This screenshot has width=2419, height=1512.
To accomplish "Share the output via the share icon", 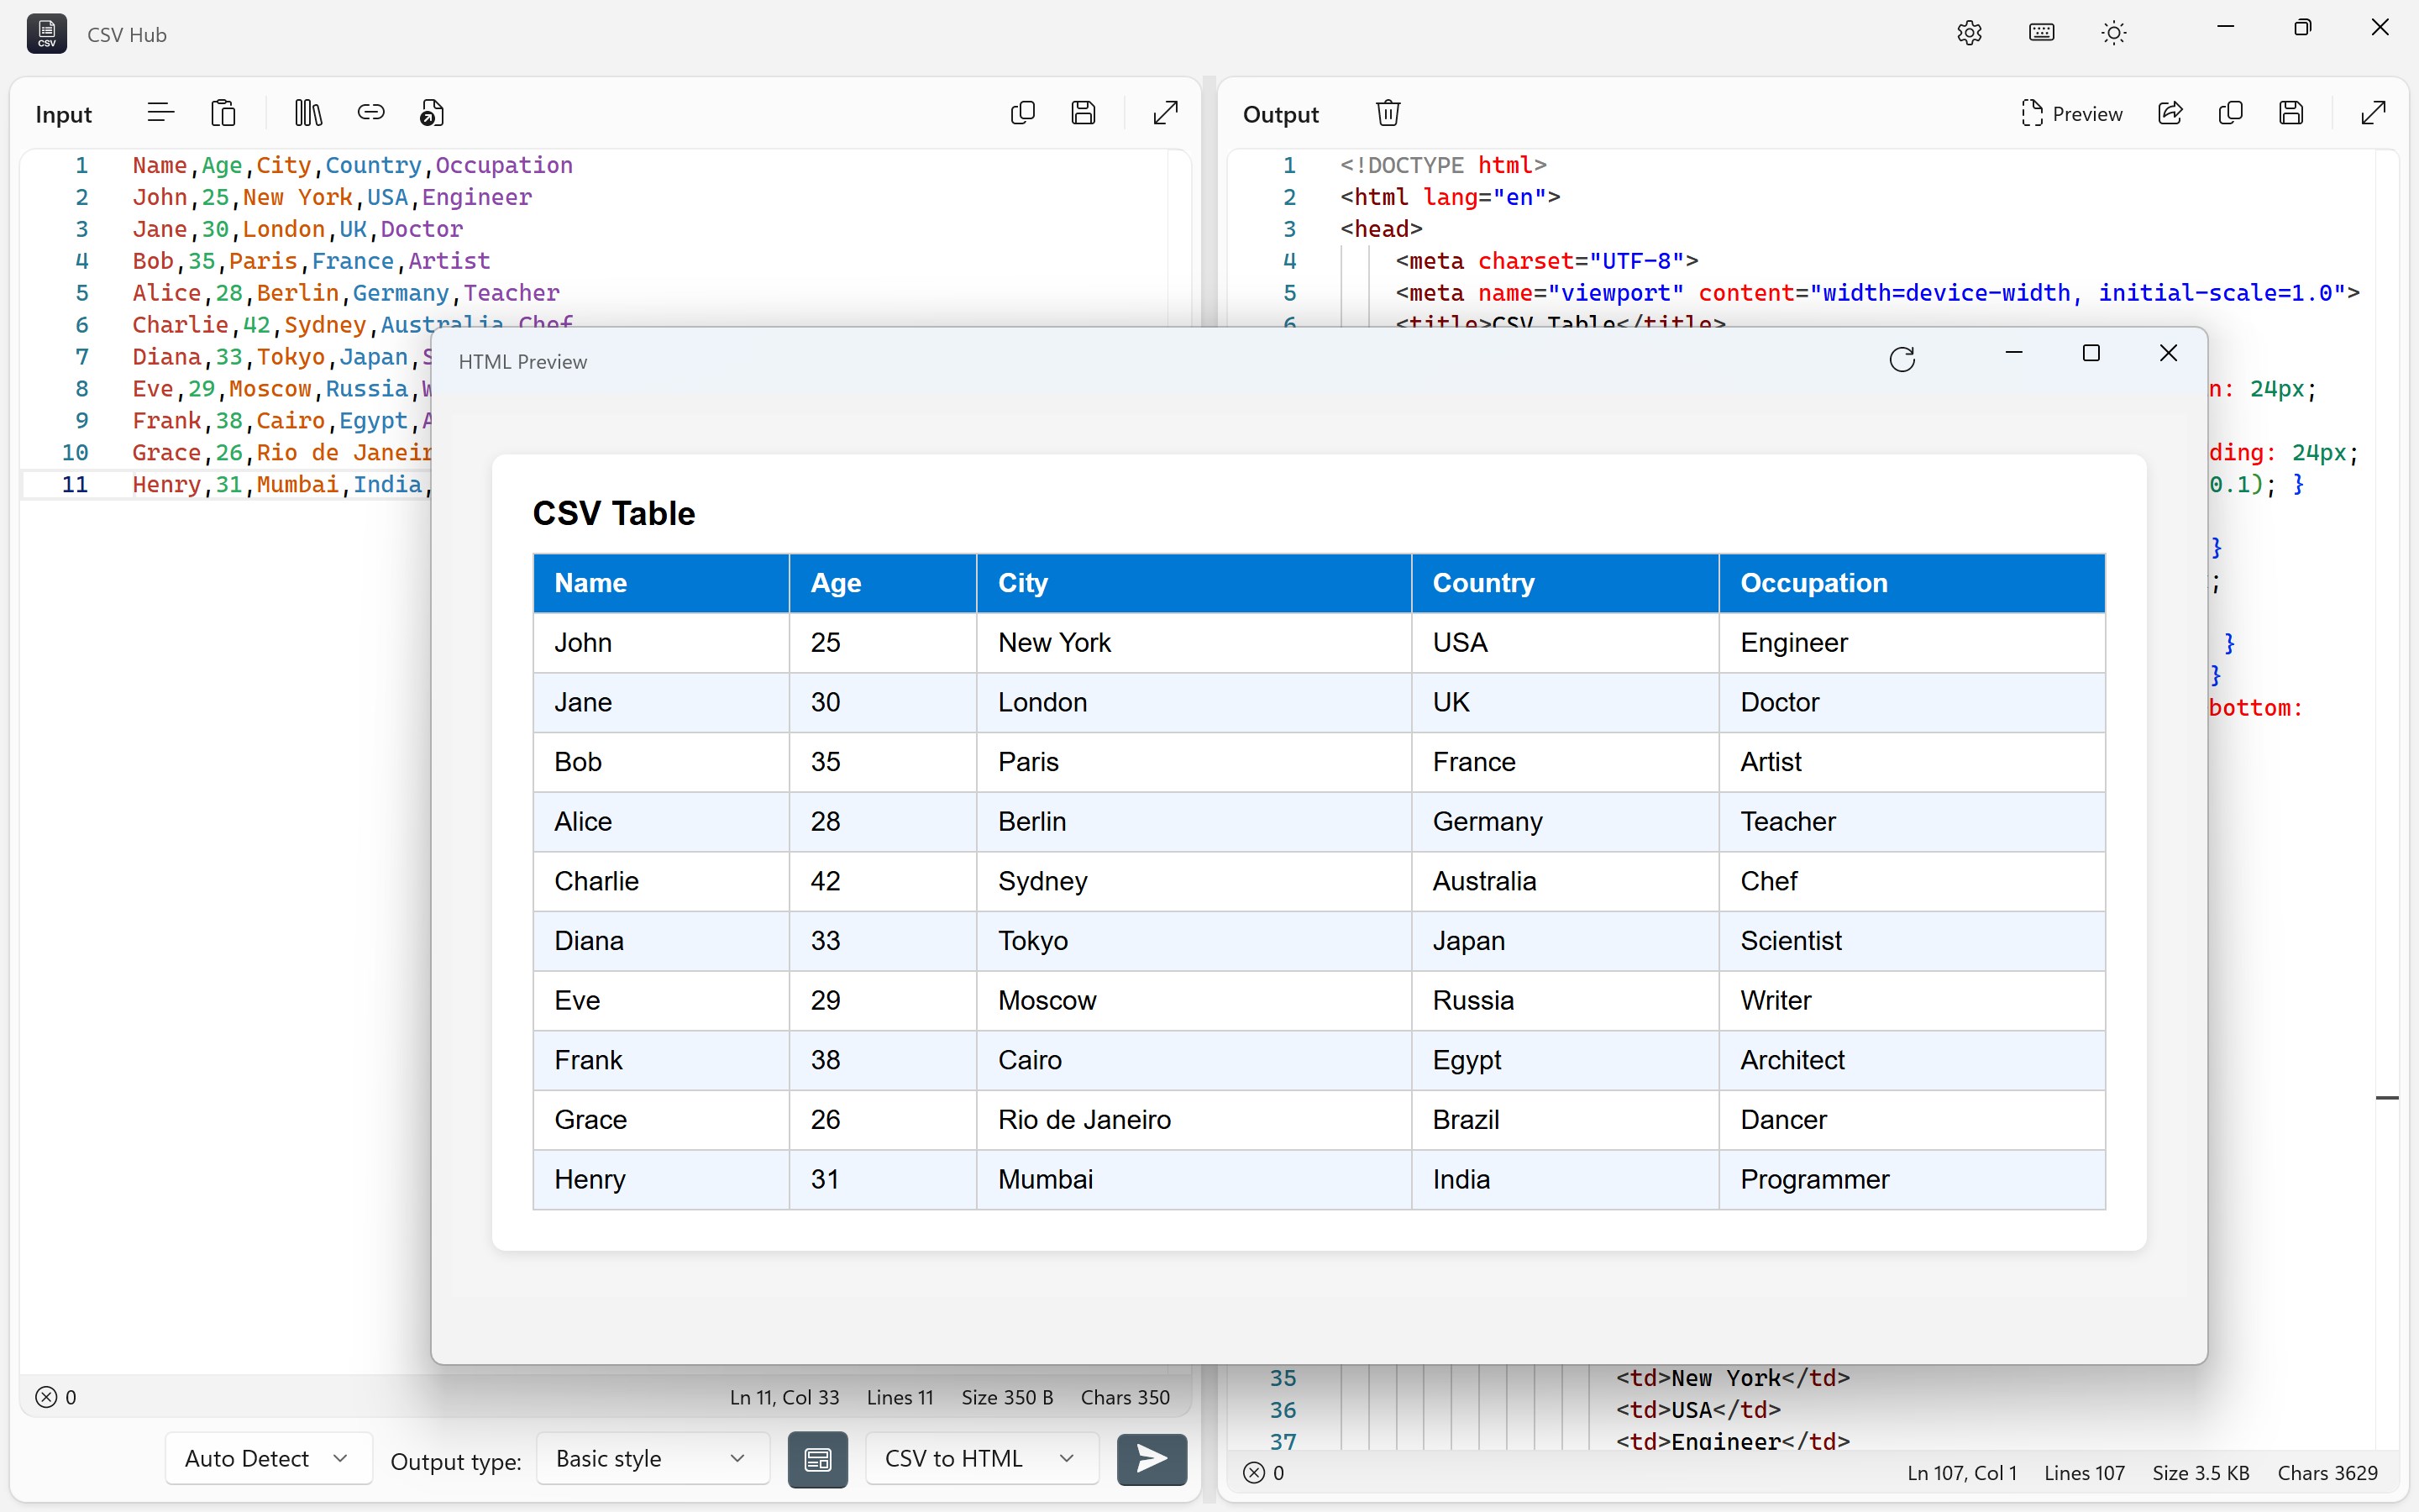I will coord(2170,112).
